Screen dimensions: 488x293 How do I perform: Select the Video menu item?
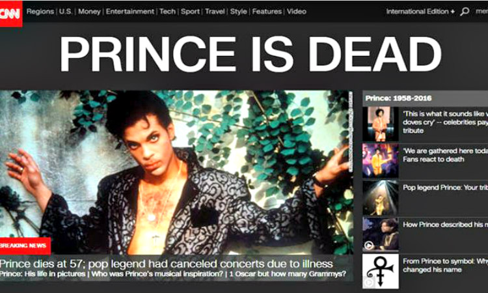pyautogui.click(x=297, y=12)
